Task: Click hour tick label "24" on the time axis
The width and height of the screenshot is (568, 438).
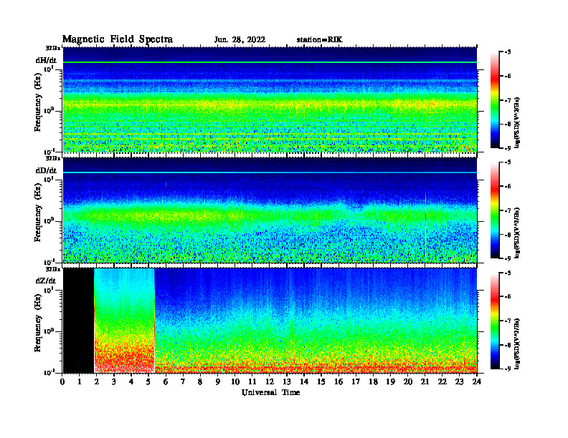Action: (477, 382)
